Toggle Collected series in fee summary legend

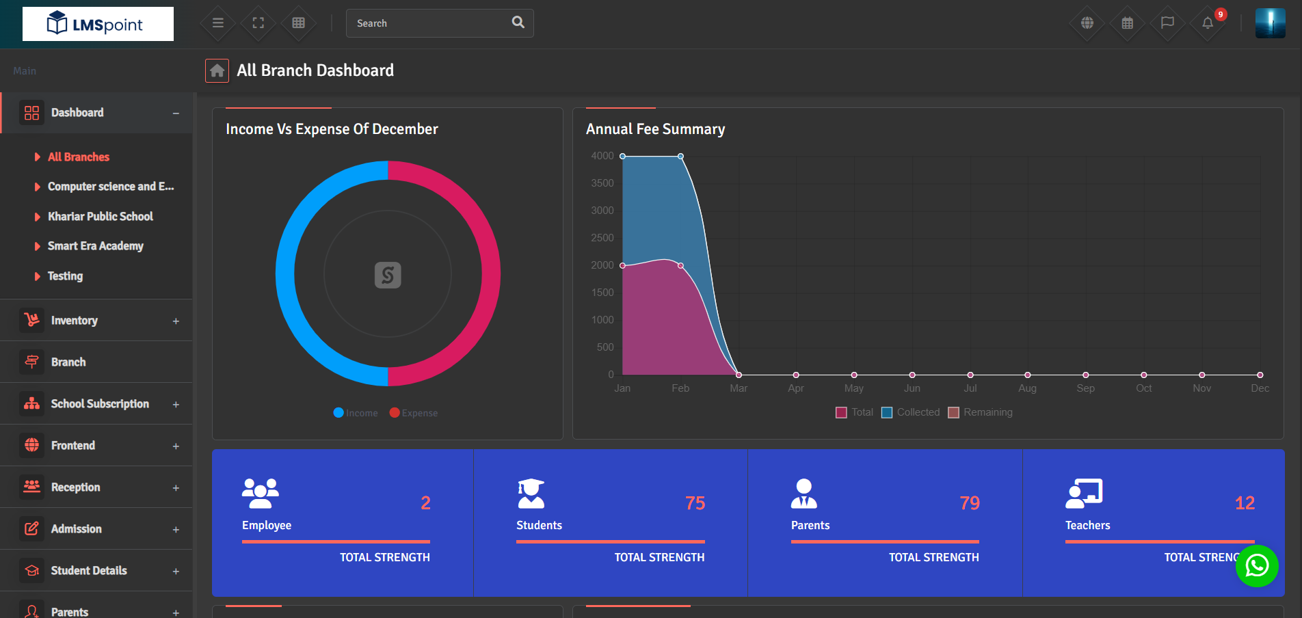click(x=910, y=412)
